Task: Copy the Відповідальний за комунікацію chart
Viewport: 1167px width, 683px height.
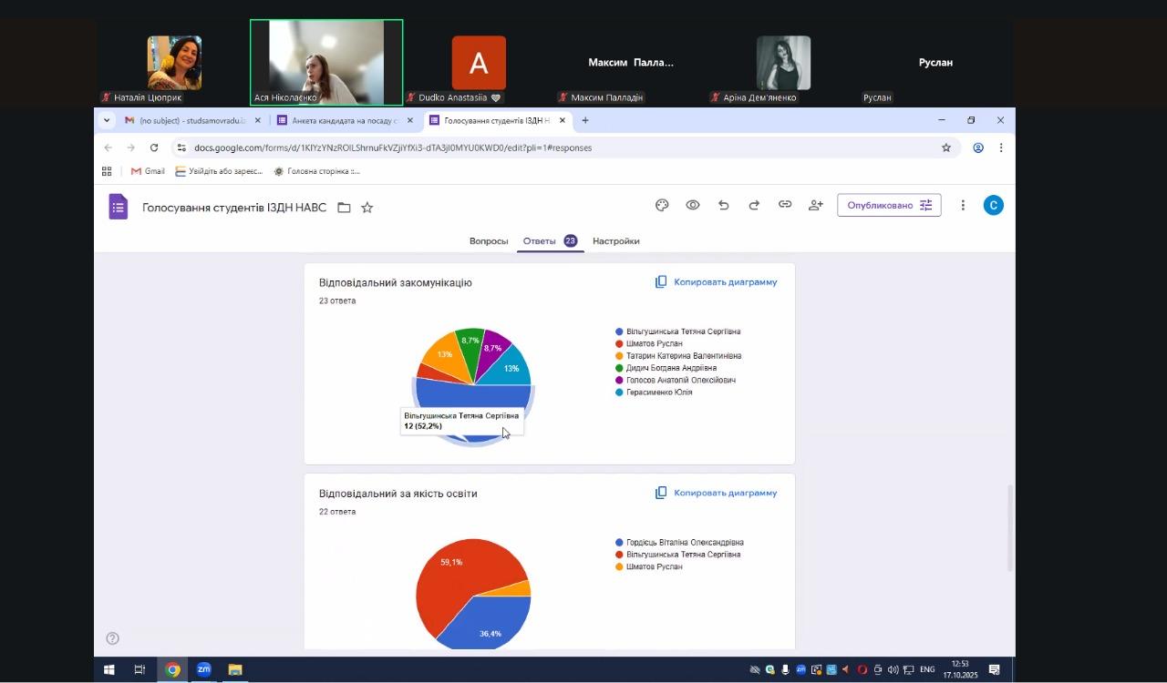Action: click(x=716, y=282)
